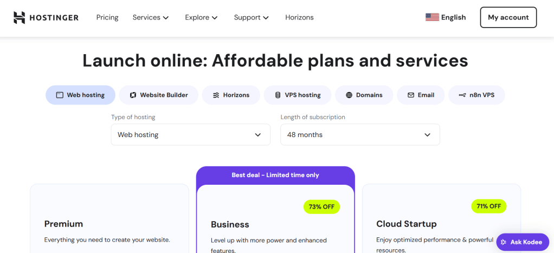This screenshot has height=253, width=554.
Task: Click the My account button
Action: coord(508,17)
